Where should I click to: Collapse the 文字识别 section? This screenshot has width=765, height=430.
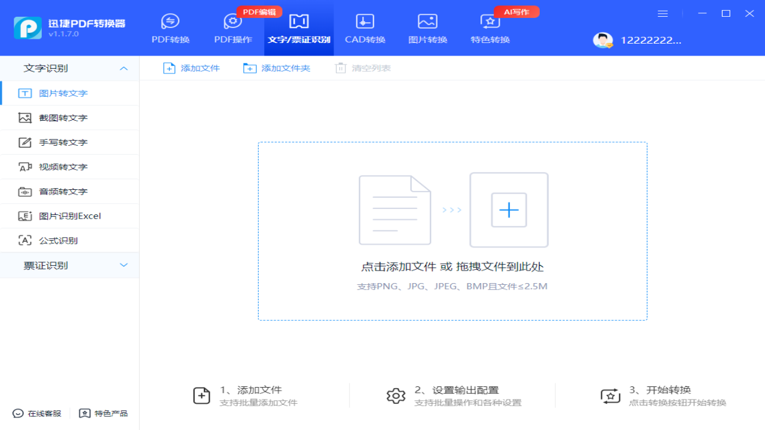pos(70,68)
